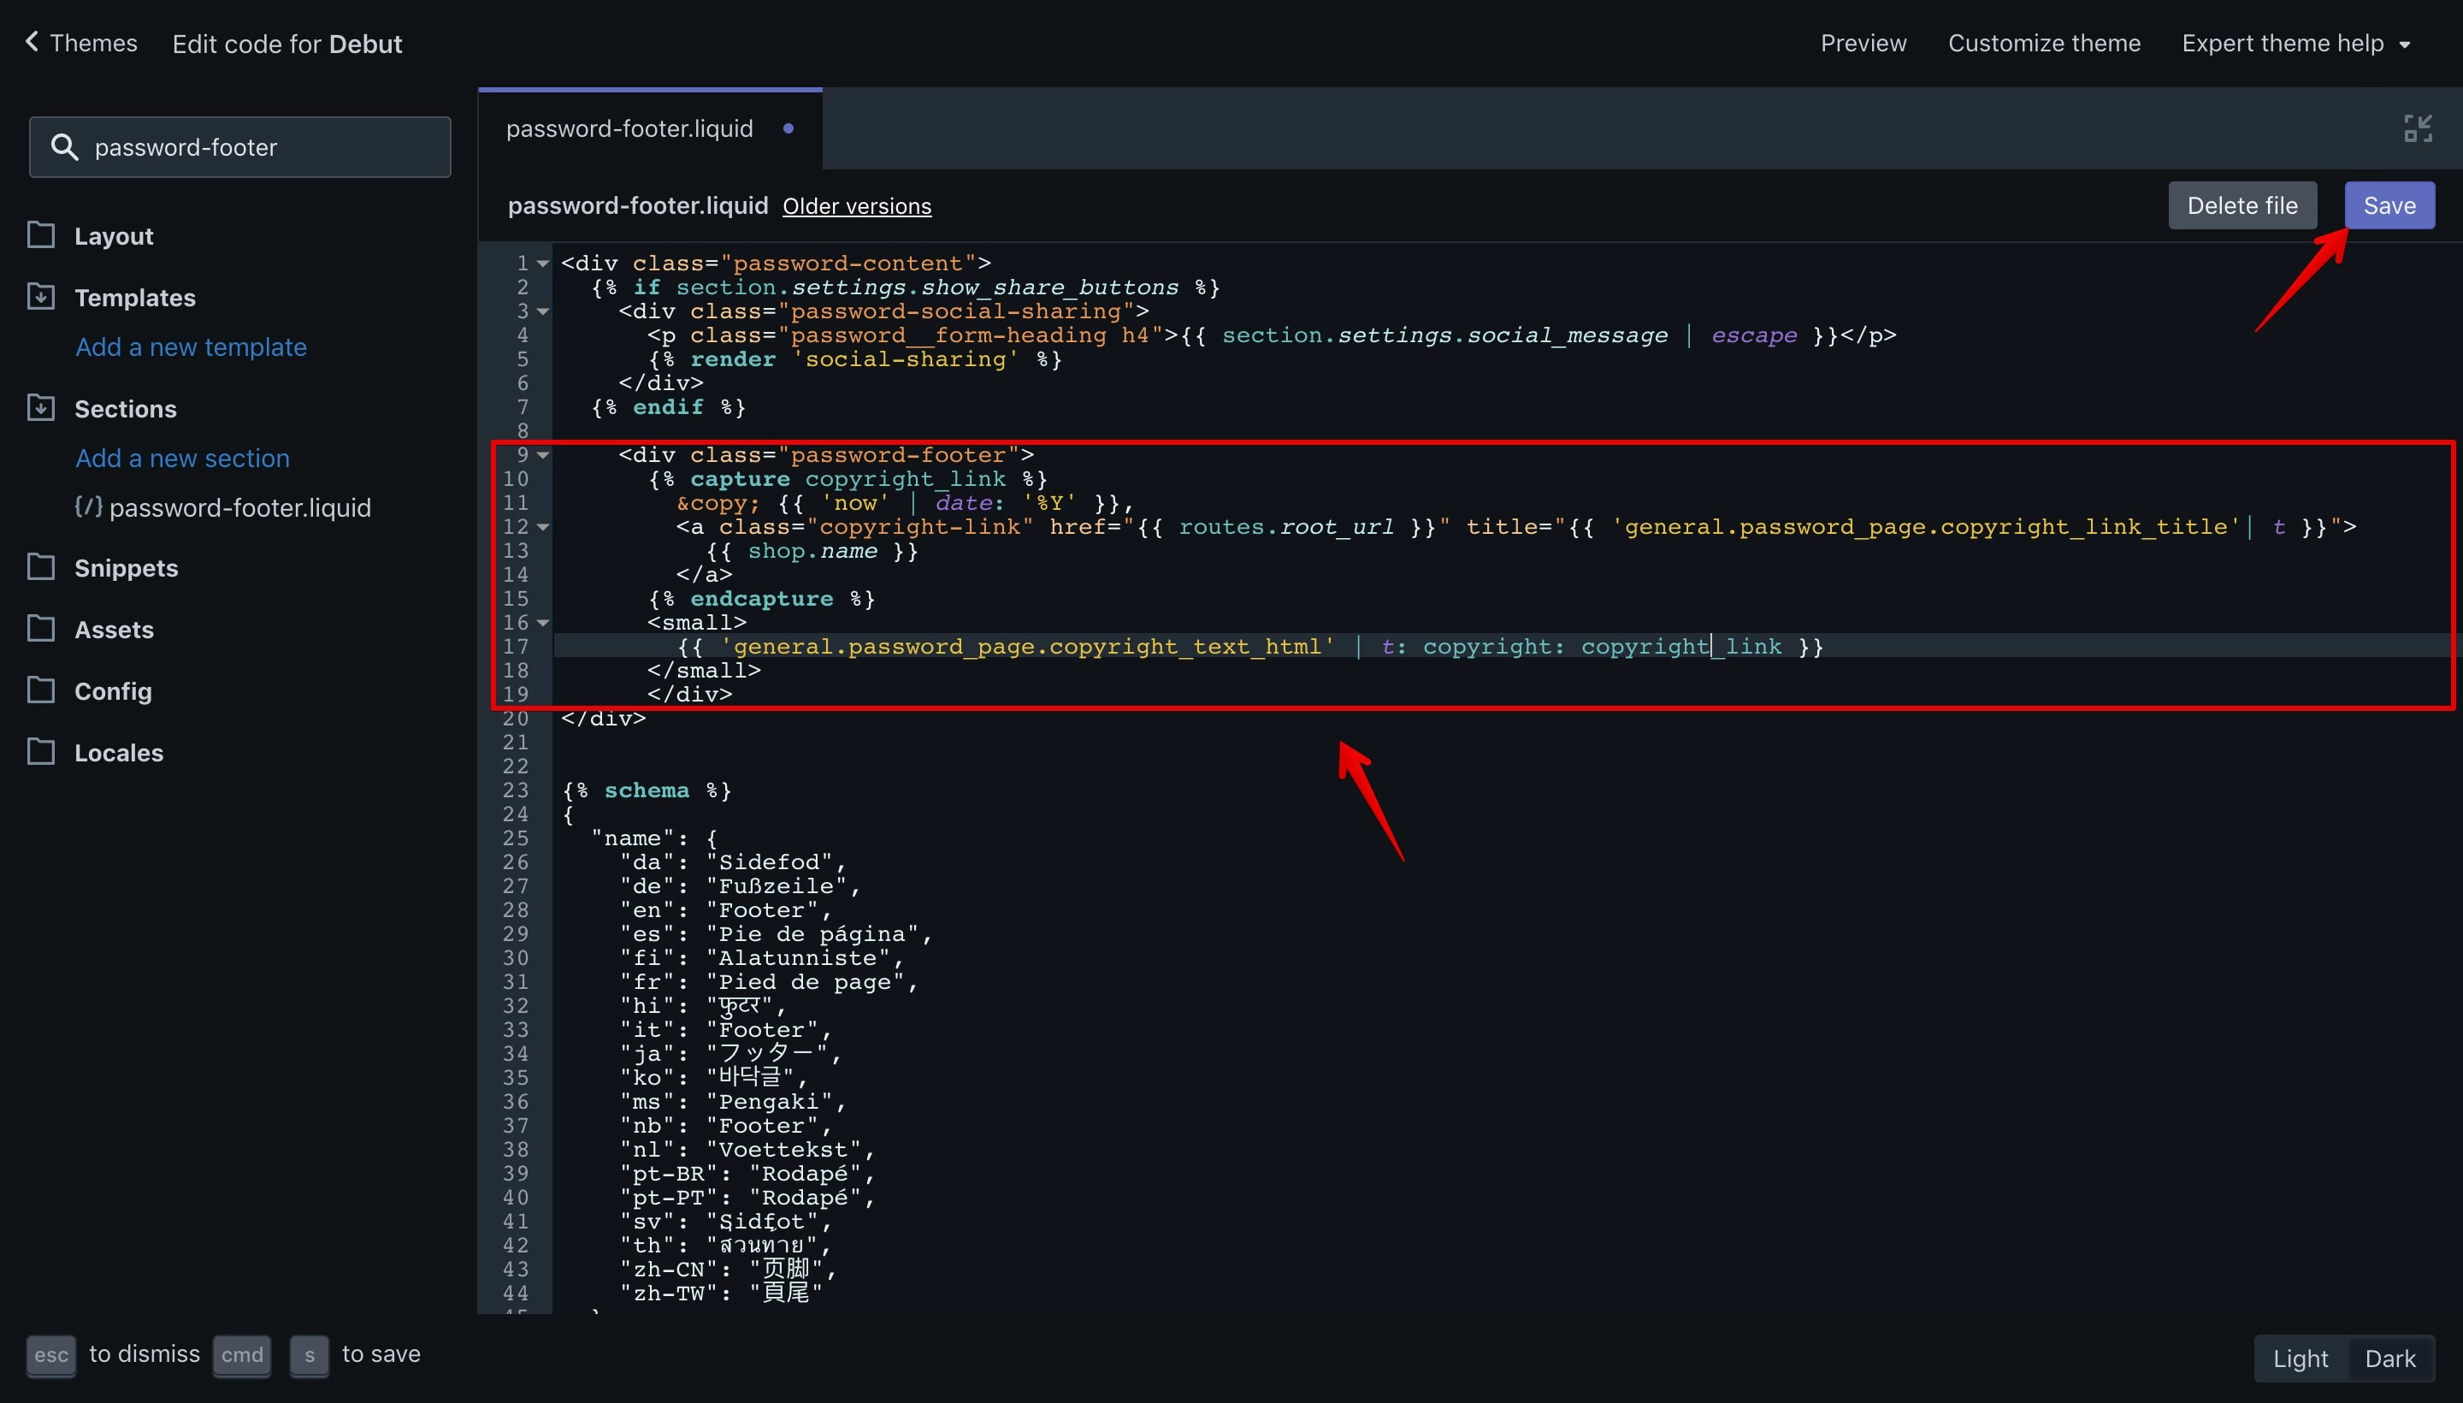Click the Layout folder icon
This screenshot has height=1403, width=2463.
pyautogui.click(x=40, y=235)
